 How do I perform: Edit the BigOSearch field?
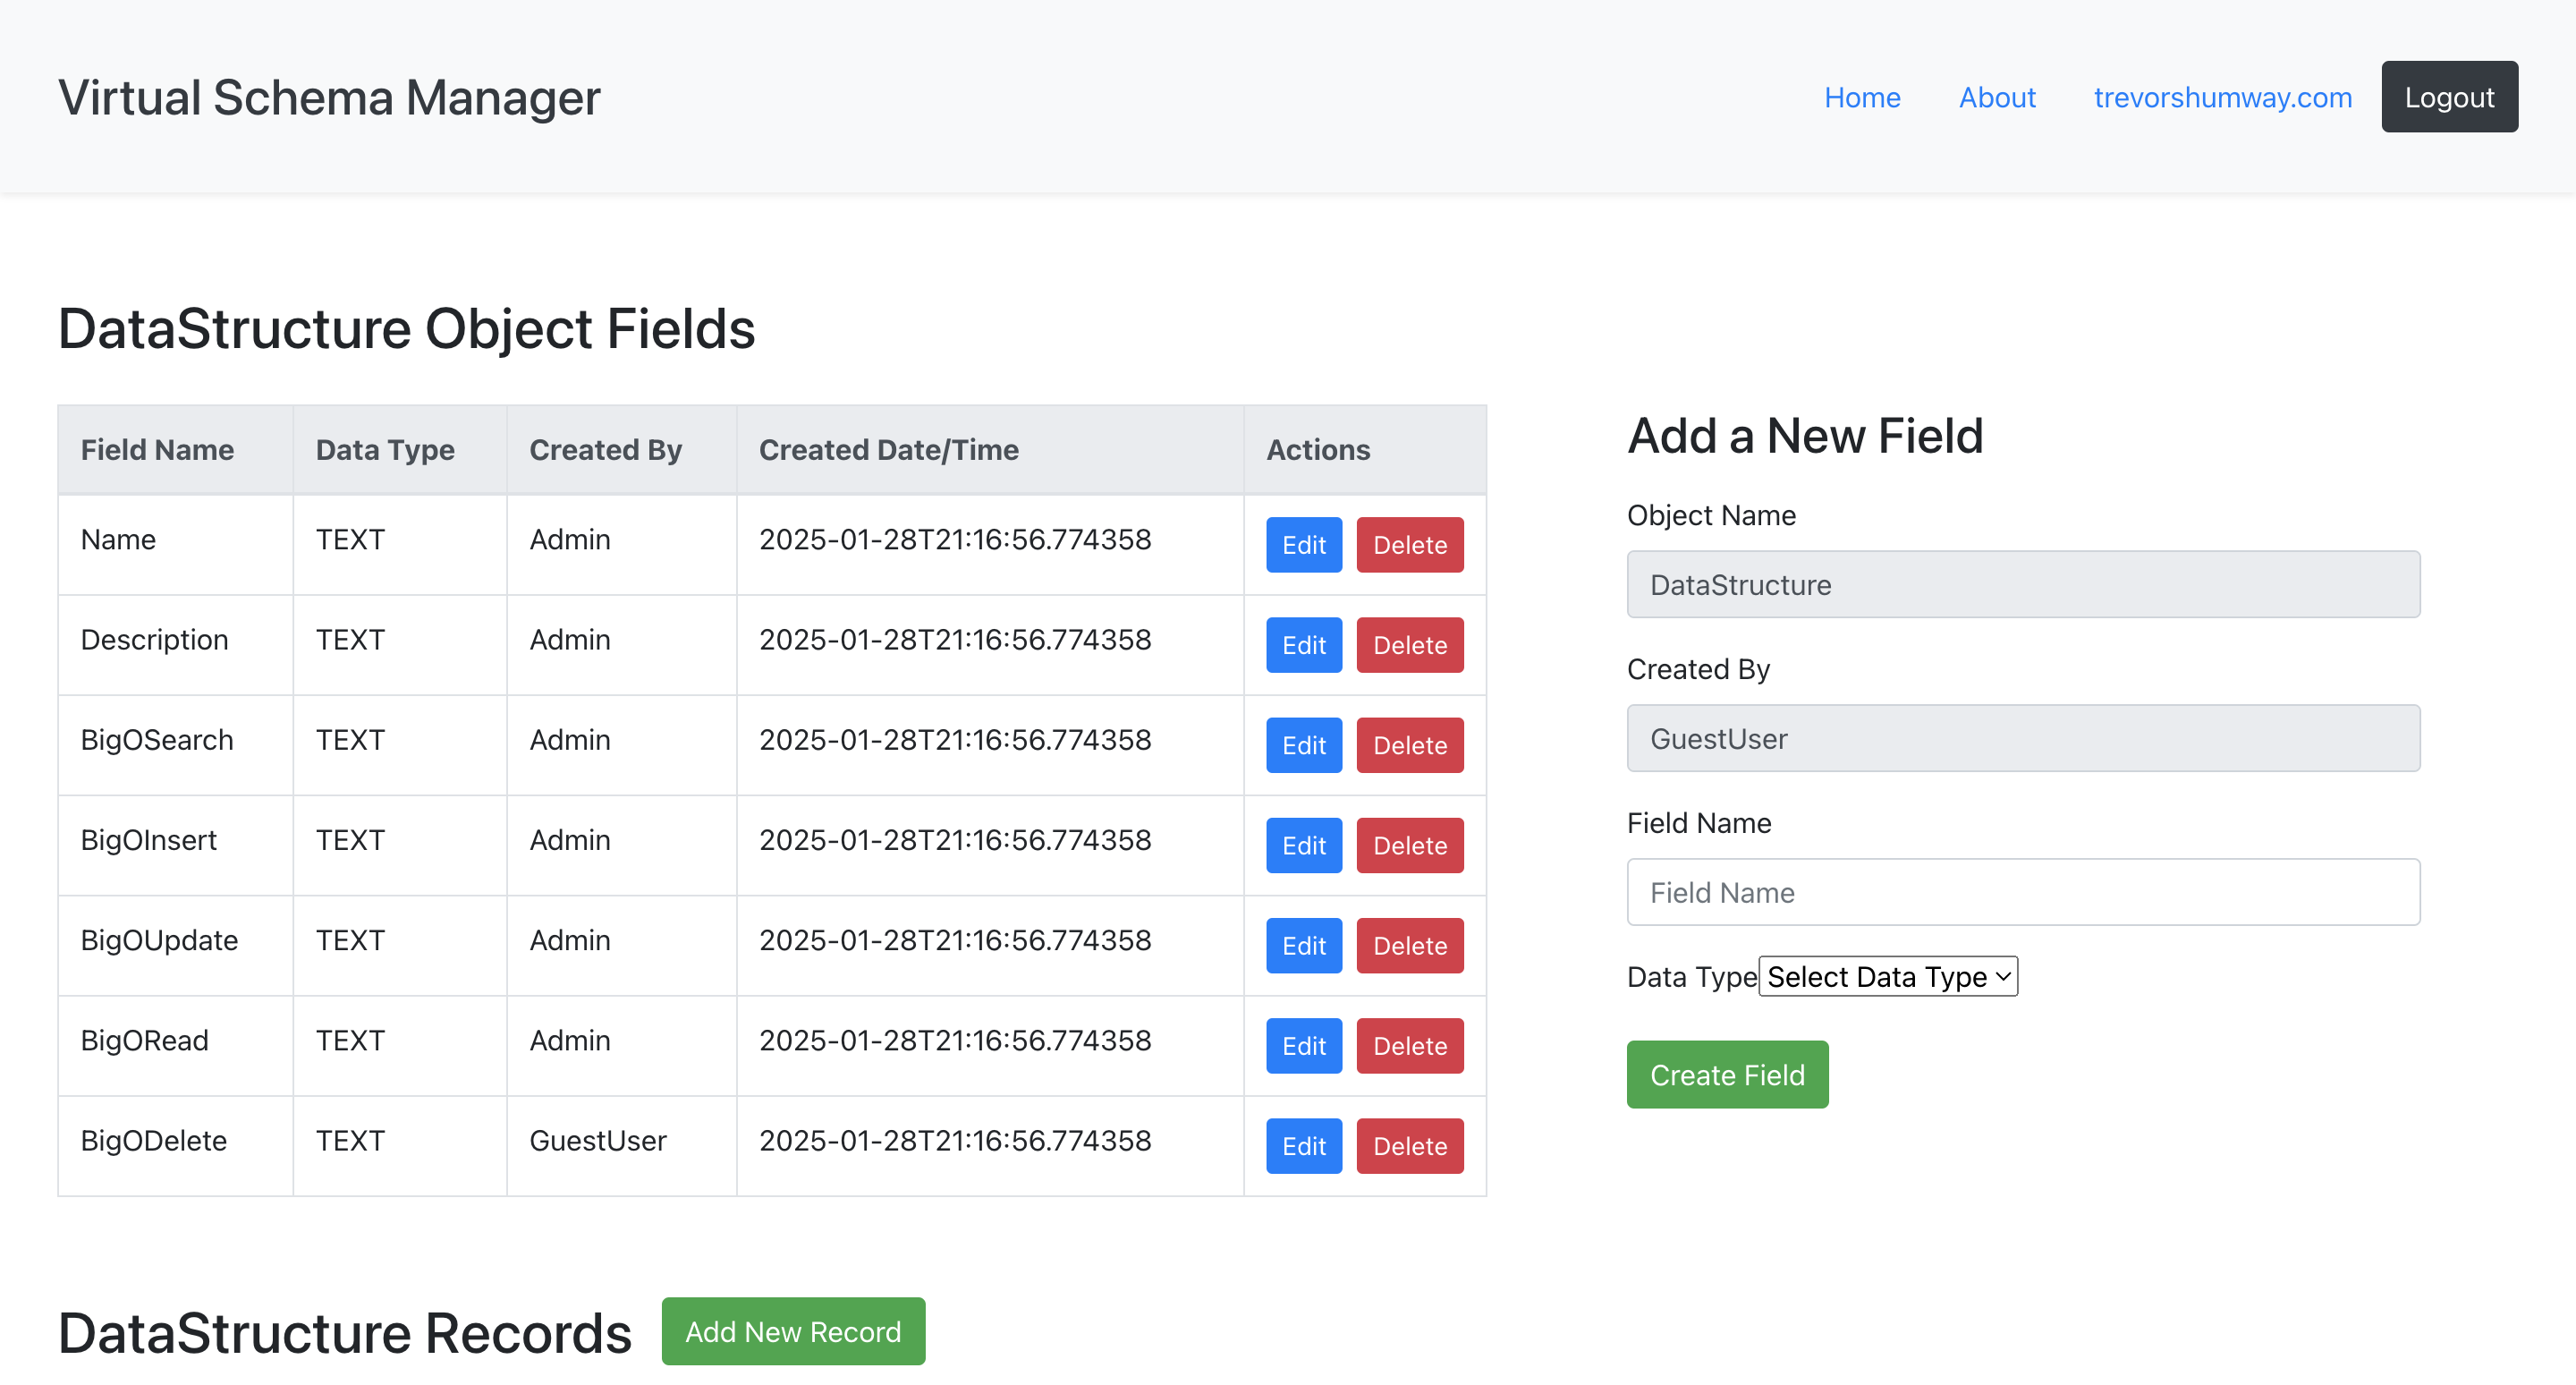click(1303, 745)
